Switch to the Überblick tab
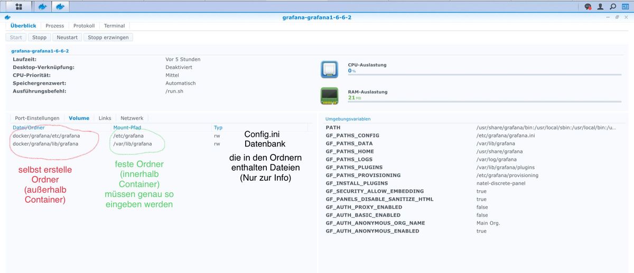 [23, 25]
